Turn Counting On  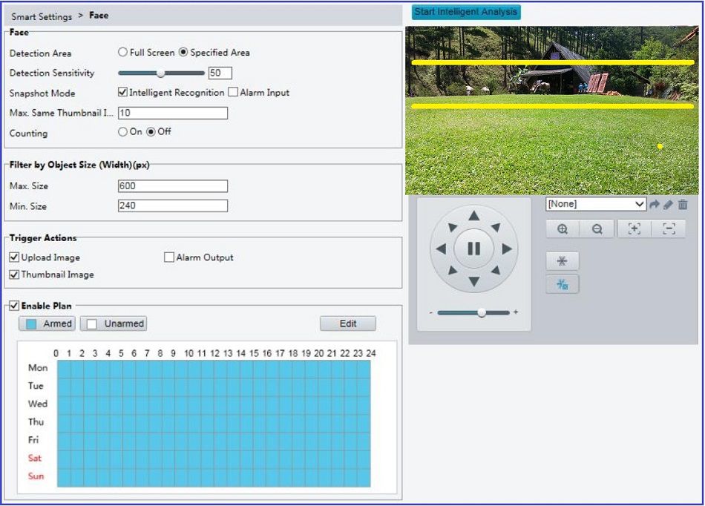coord(122,131)
